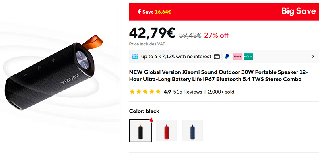This screenshot has width=322, height=154.
Task: Click the lightning bolt Save icon
Action: [x=139, y=12]
